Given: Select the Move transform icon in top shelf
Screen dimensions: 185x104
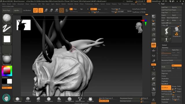Looking at the screenshot, I should point(46,10).
